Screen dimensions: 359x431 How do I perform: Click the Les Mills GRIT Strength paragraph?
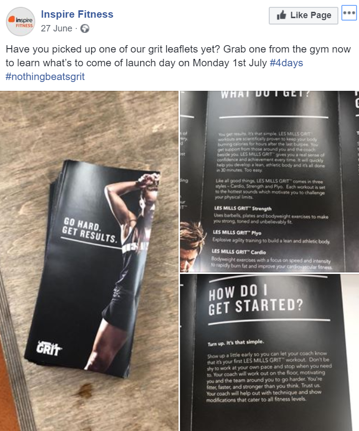[271, 215]
